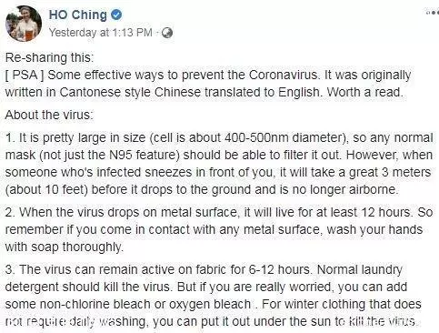
Task: Click the blue verified badge beside HO Ching
Action: pyautogui.click(x=116, y=15)
